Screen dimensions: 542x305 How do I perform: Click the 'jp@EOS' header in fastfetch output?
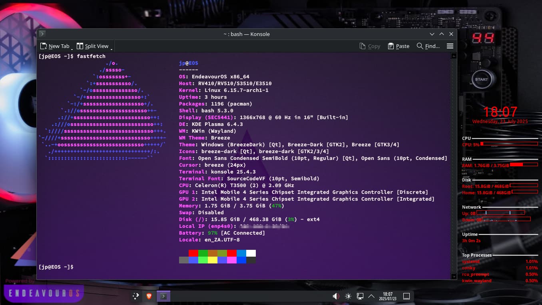189,63
